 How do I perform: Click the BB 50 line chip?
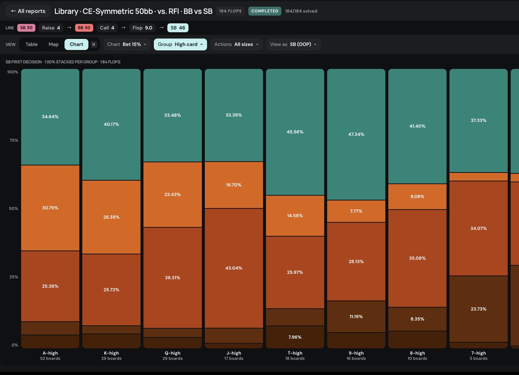tap(84, 28)
